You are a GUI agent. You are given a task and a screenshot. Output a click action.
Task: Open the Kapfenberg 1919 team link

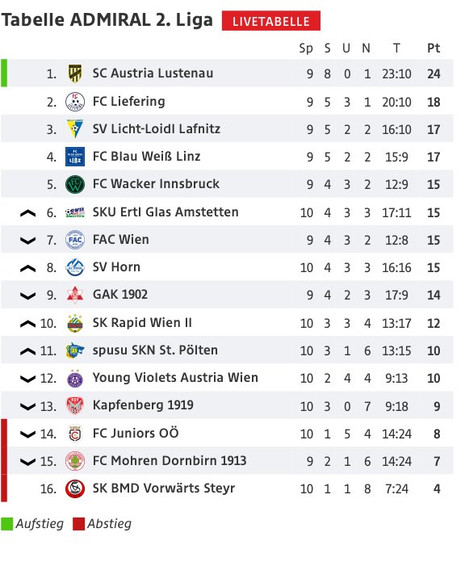point(143,405)
